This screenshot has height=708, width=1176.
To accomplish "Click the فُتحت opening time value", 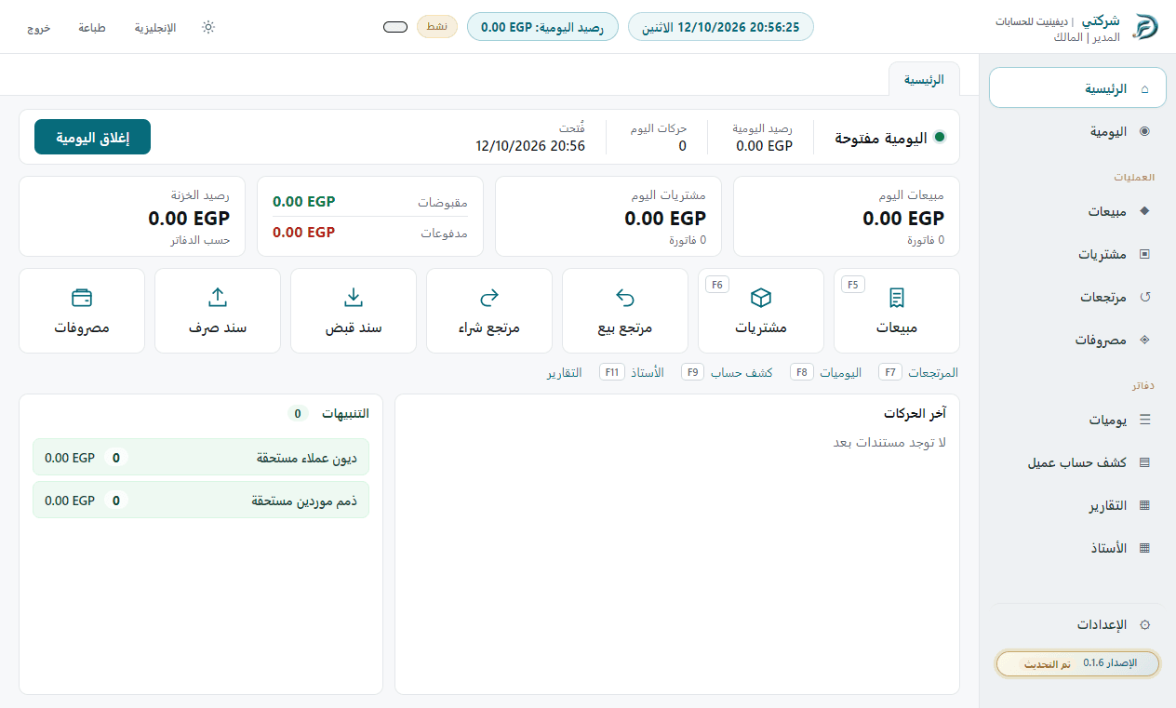I will [x=530, y=146].
